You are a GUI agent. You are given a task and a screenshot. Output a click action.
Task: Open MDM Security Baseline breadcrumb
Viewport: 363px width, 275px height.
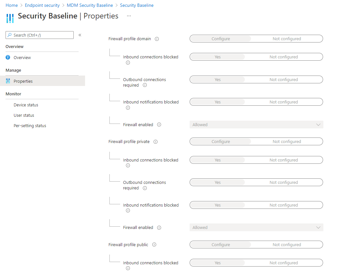click(x=90, y=5)
